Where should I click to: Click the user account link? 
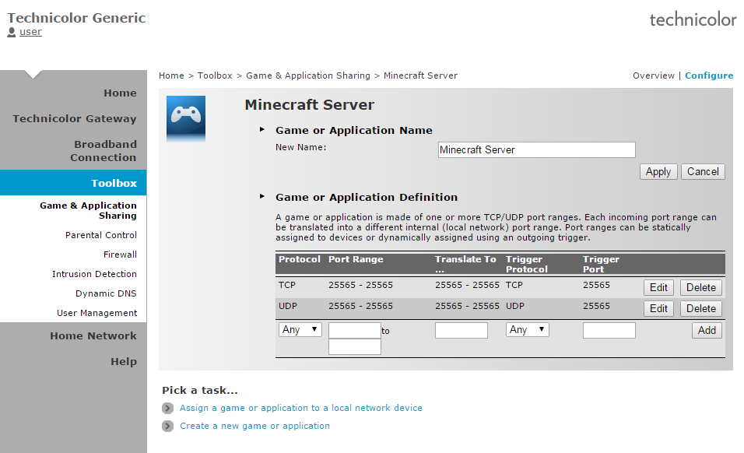point(30,32)
